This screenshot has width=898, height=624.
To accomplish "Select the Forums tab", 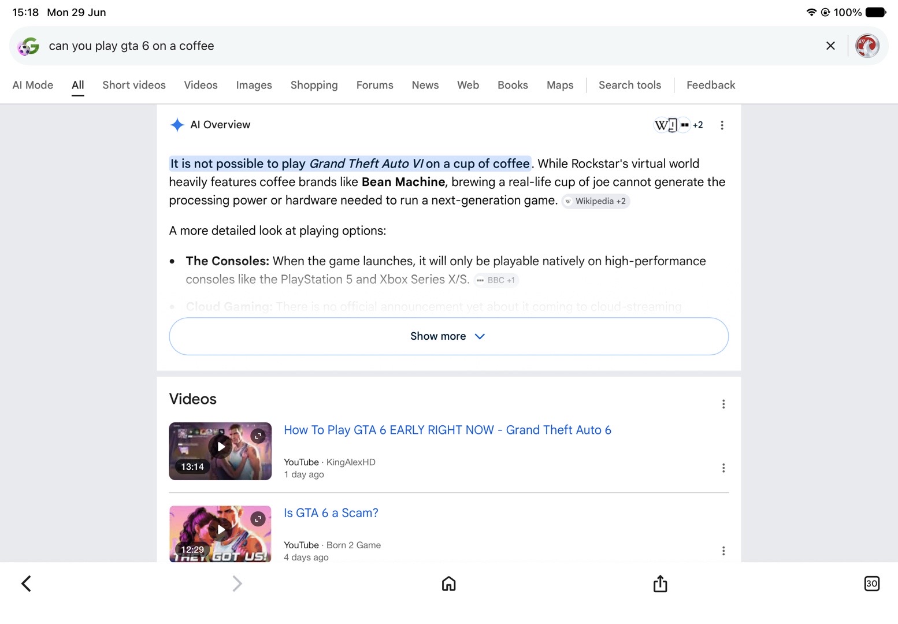I will click(374, 85).
